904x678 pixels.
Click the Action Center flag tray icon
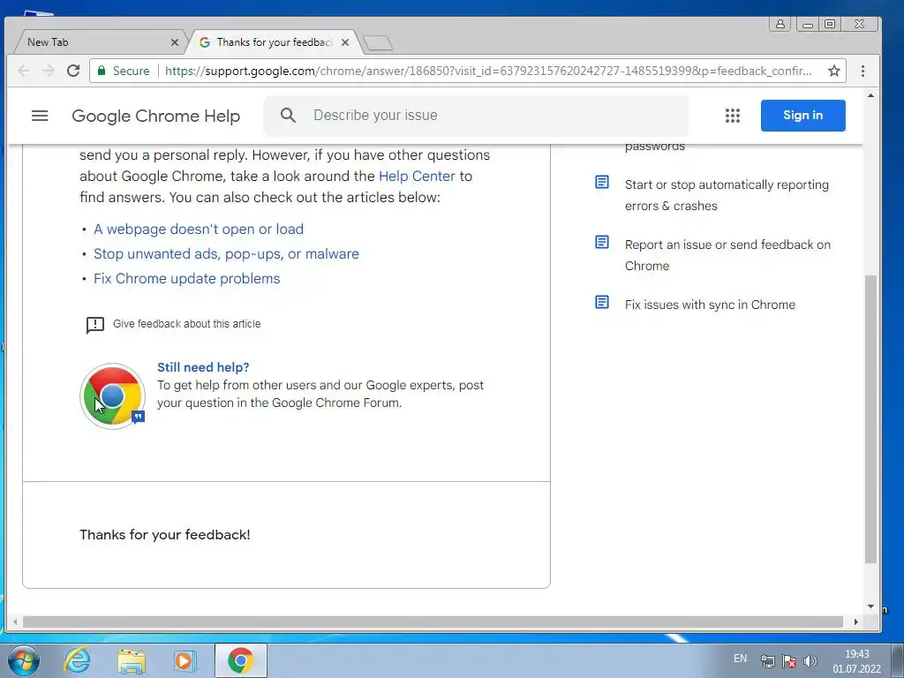point(788,661)
